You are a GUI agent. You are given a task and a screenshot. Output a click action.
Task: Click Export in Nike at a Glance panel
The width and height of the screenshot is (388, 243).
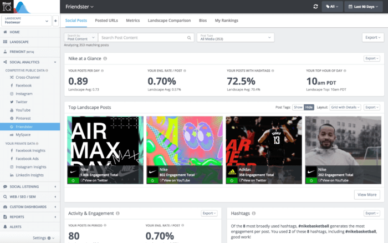[372, 58]
